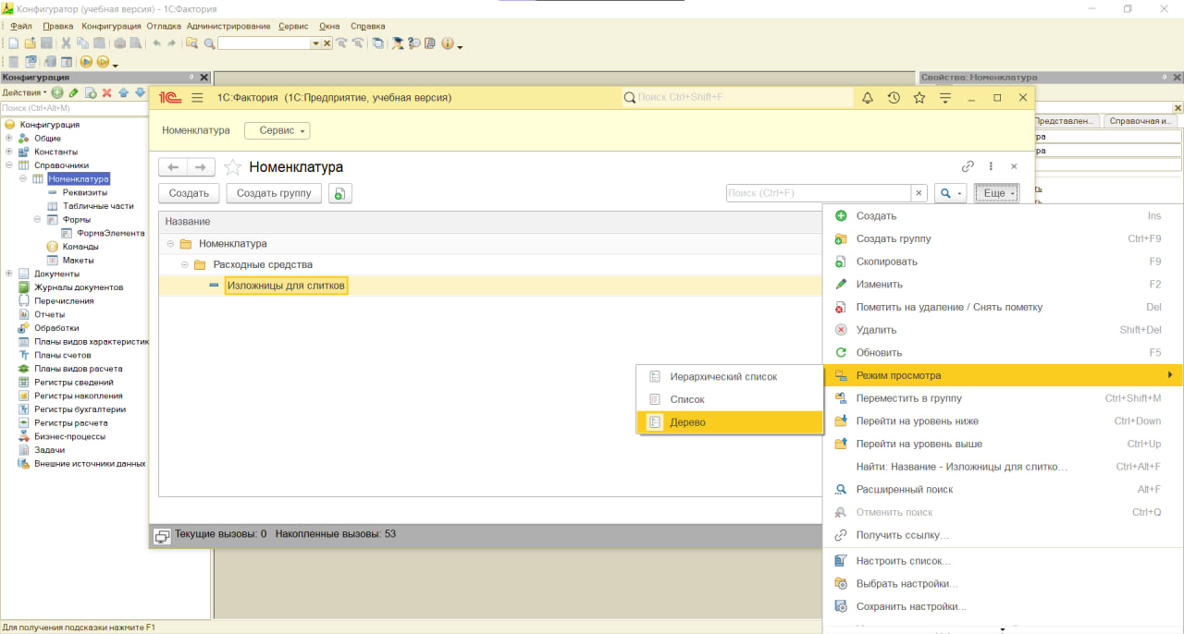The width and height of the screenshot is (1184, 634).
Task: Move item up with blue arrow icon
Action: pos(124,92)
